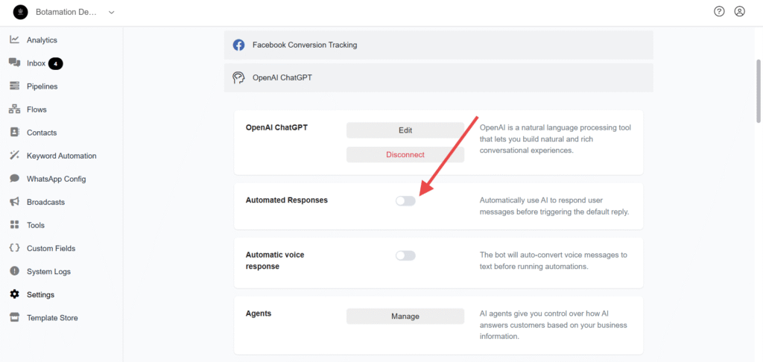The width and height of the screenshot is (763, 362).
Task: Click the Broadcasts megaphone icon
Action: click(15, 202)
